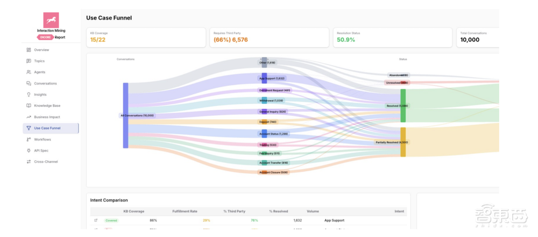This screenshot has width=538, height=237.
Task: Click the Business Impact trend icon
Action: point(29,117)
